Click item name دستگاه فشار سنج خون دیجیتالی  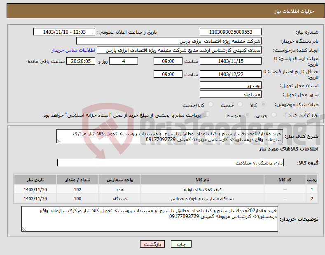[202, 199]
